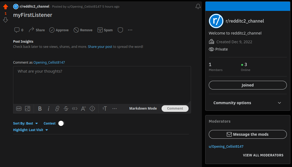Downvote the myFirstListener post

(5, 20)
